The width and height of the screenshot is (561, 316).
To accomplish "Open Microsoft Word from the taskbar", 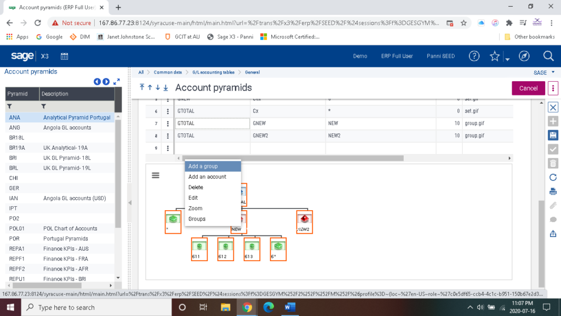I will click(x=290, y=307).
